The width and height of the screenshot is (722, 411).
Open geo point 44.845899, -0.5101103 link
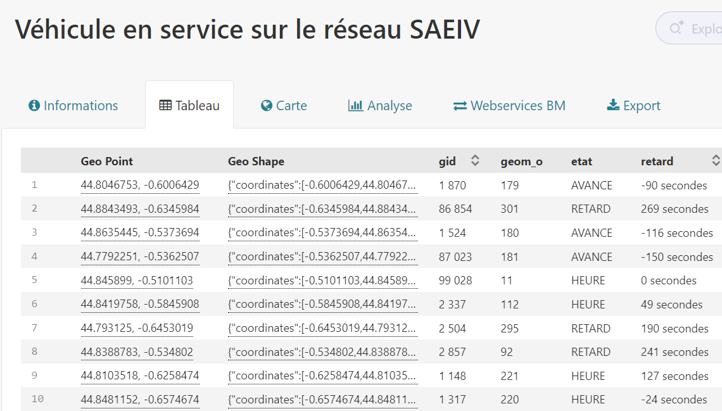(137, 281)
